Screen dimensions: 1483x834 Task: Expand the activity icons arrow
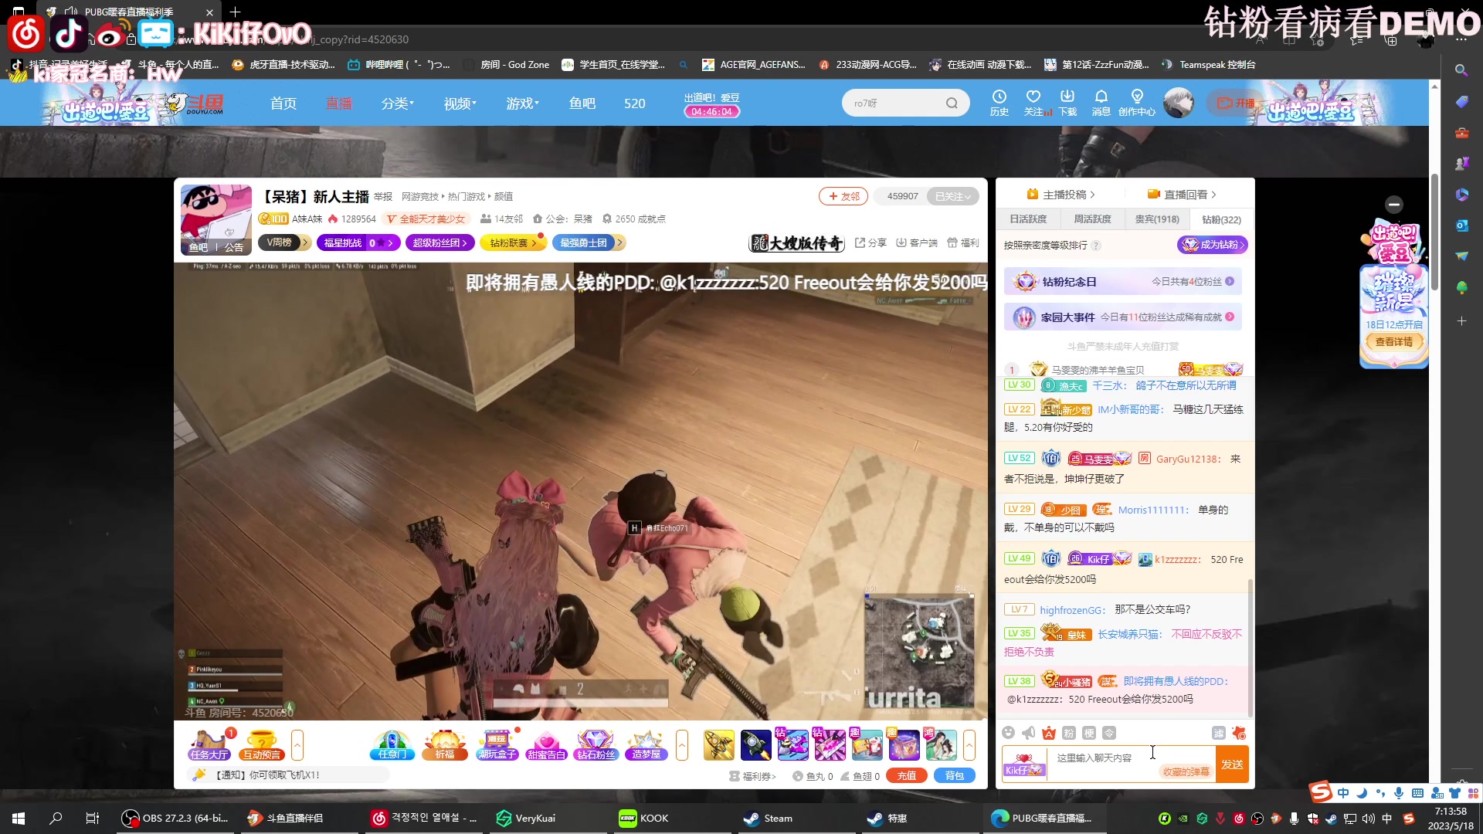pos(682,745)
